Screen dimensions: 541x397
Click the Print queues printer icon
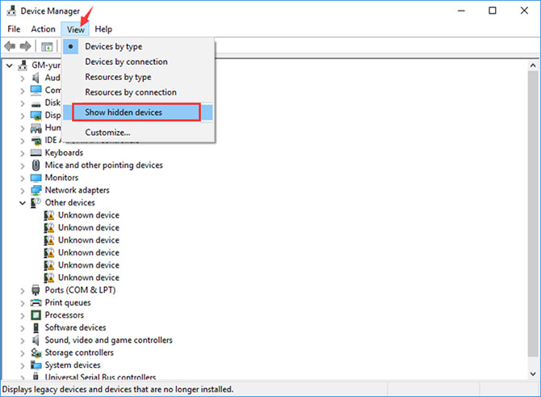[x=36, y=302]
